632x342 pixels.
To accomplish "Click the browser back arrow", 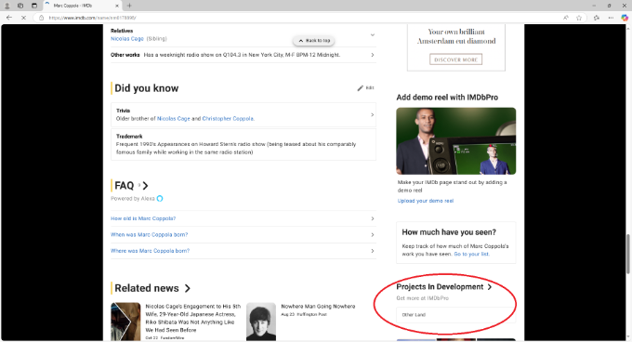I will (9, 18).
